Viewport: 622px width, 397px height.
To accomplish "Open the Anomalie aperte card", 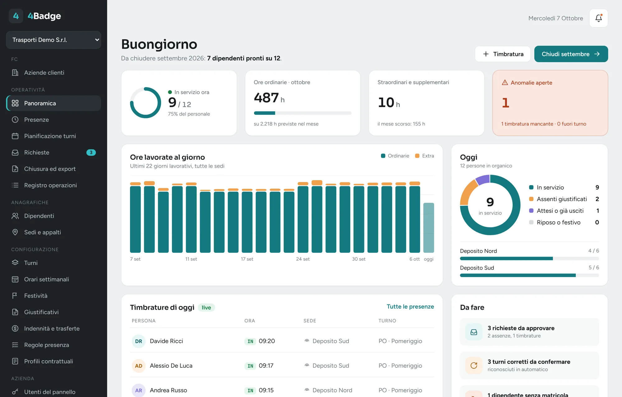I will [550, 103].
